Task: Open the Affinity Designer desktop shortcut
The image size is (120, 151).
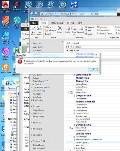Action: coord(6,38)
